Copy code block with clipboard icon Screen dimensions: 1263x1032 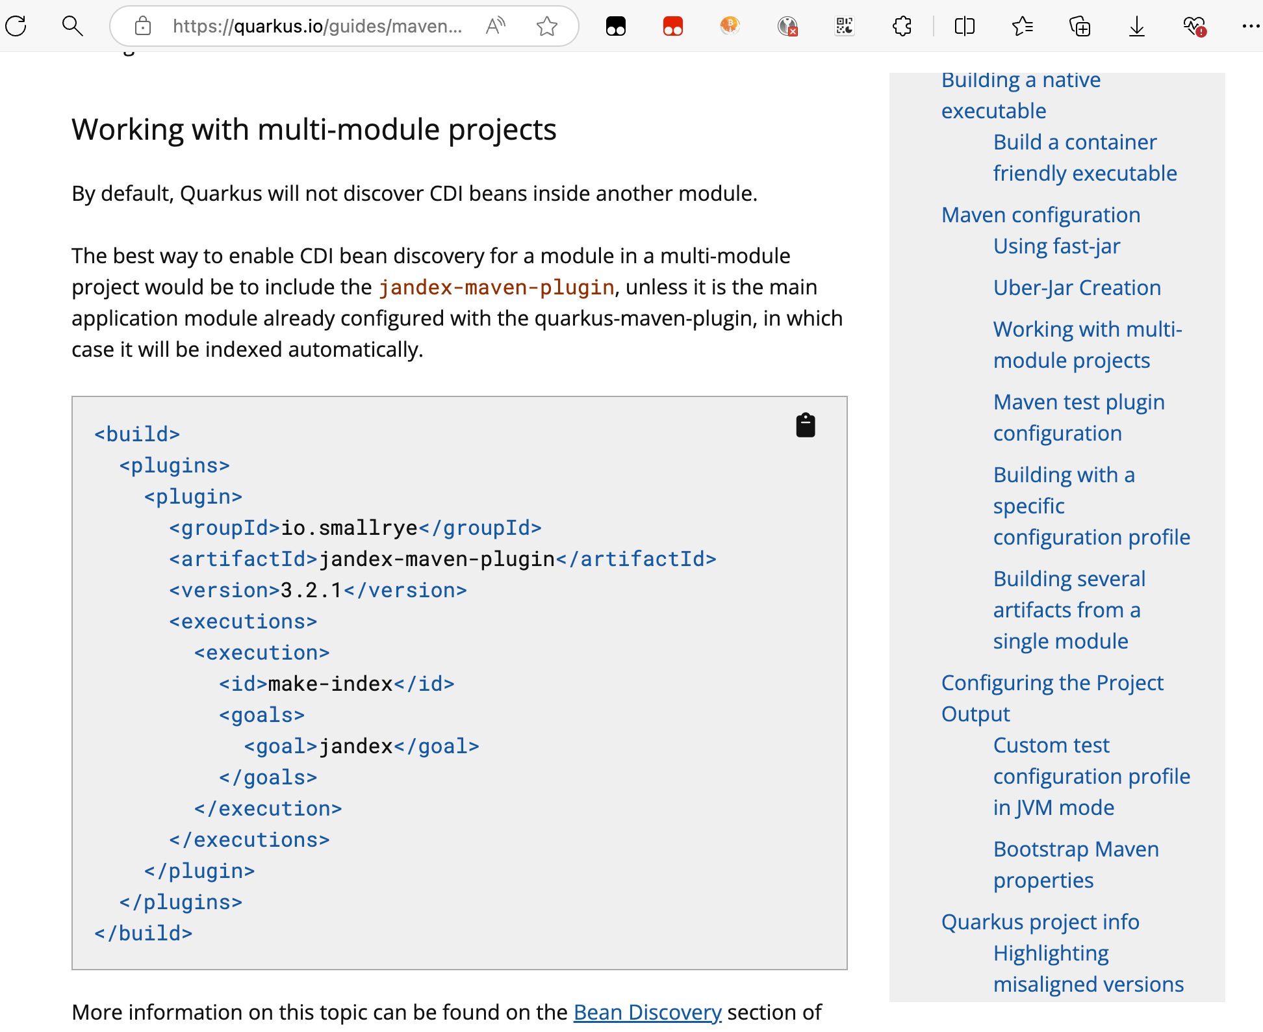click(x=806, y=425)
